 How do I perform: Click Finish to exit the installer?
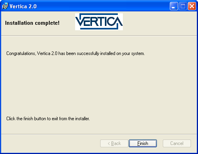(x=143, y=143)
